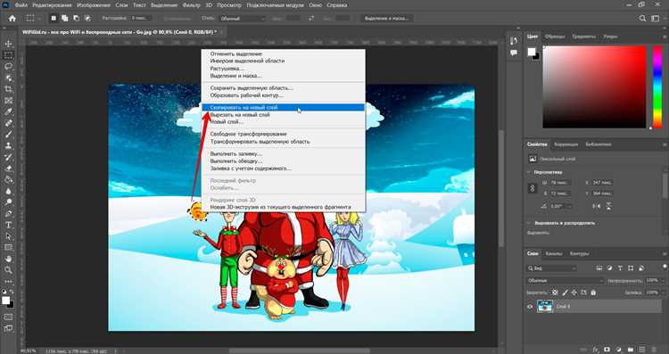
Task: Collapse the Выровнять и распределить section
Action: (529, 223)
